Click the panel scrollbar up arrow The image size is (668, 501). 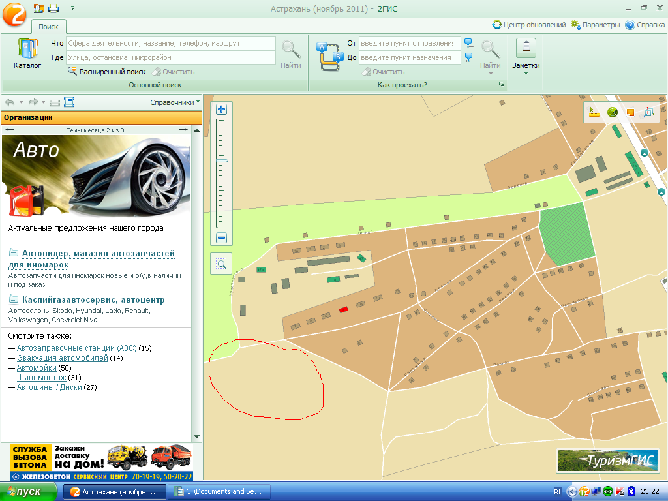click(x=196, y=130)
